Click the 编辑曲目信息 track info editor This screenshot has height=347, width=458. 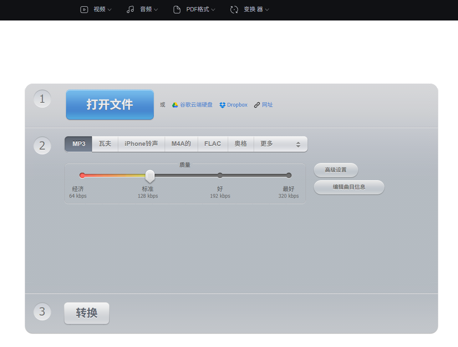coord(349,187)
